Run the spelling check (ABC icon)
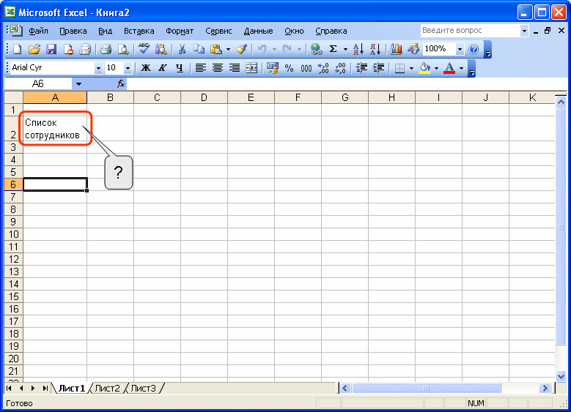The height and width of the screenshot is (412, 571). (144, 49)
